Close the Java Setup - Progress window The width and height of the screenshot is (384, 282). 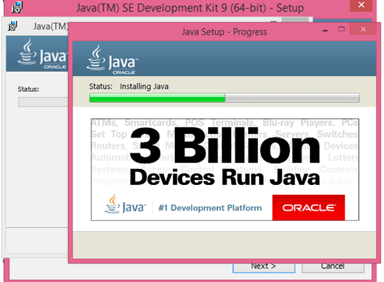click(363, 29)
